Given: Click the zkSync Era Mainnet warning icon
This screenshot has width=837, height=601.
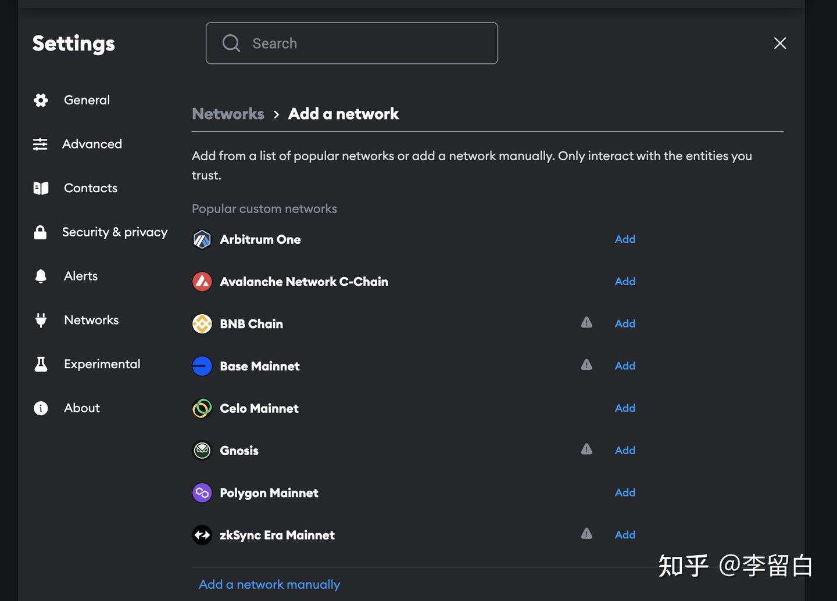Looking at the screenshot, I should click(586, 534).
